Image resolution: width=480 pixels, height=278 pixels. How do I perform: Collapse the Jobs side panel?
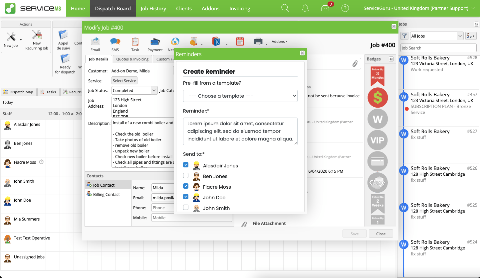(x=476, y=24)
